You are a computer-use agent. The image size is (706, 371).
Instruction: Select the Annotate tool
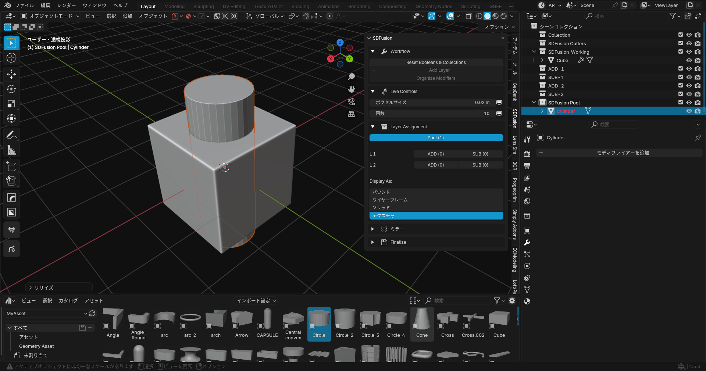11,135
